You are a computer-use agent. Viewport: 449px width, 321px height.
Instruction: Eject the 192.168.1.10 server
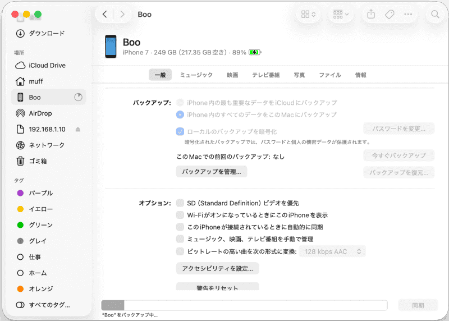click(x=78, y=130)
